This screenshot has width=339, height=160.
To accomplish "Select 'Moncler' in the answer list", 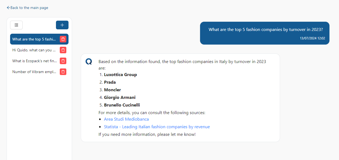I will 112,90.
